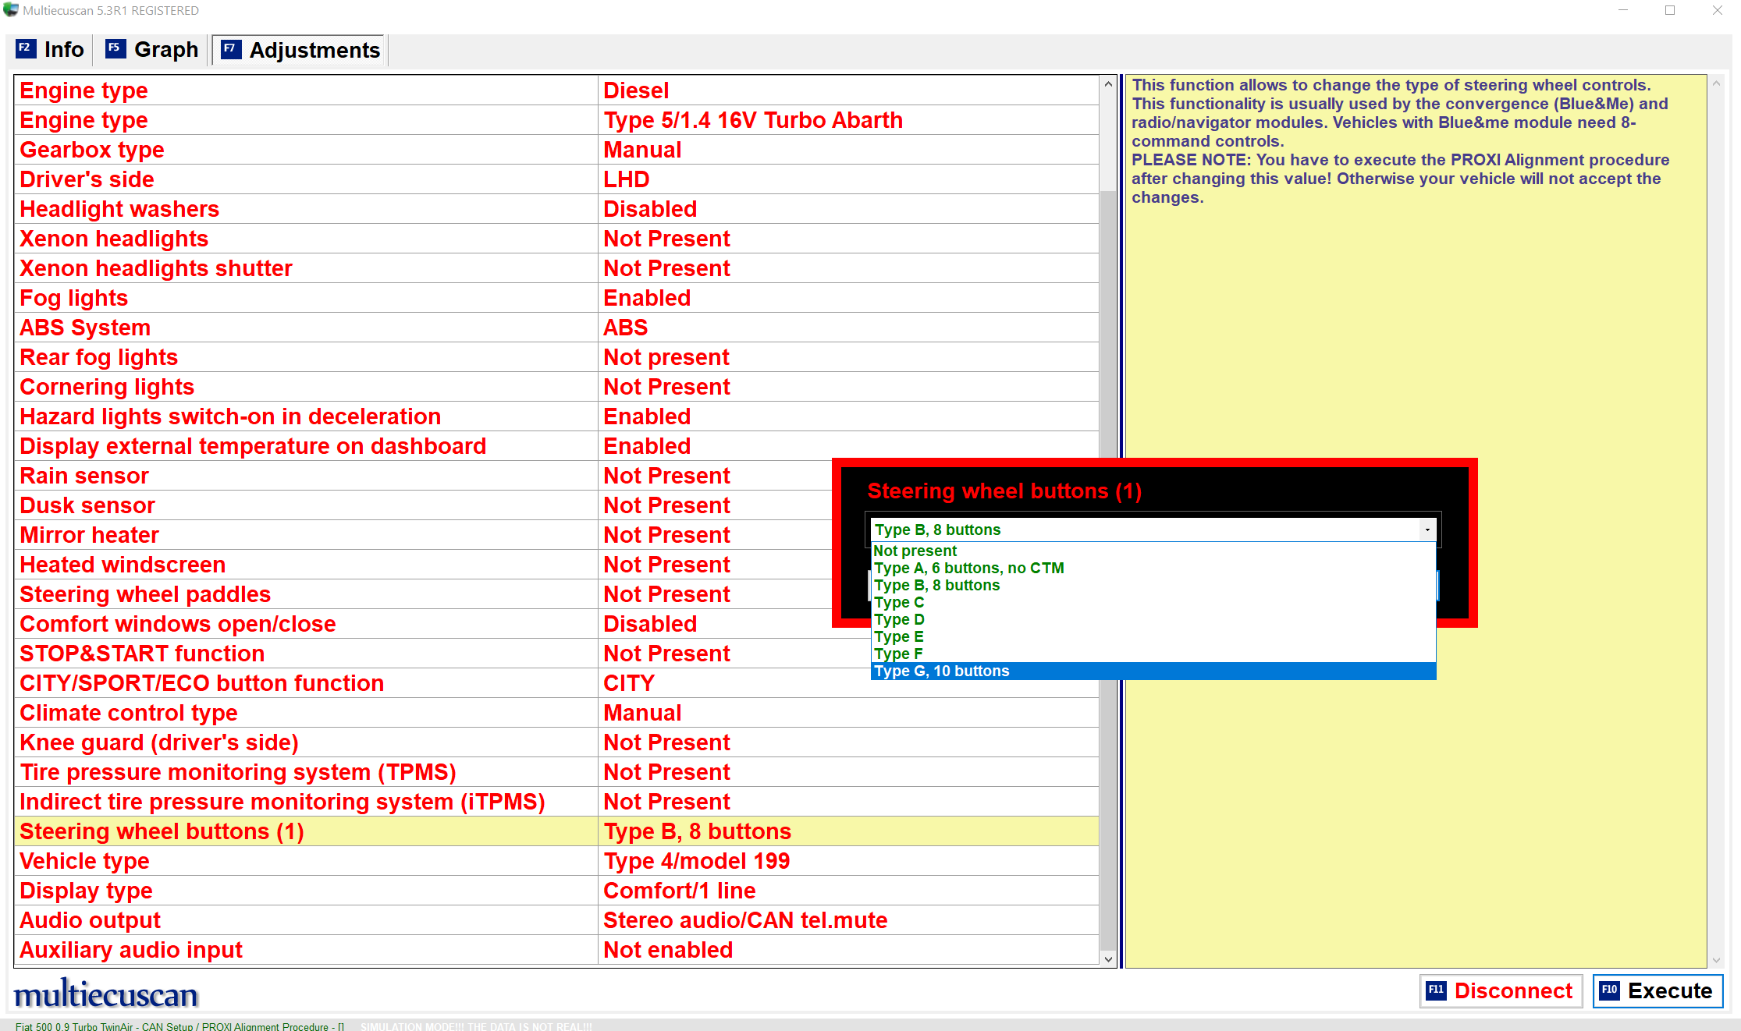1741x1031 pixels.
Task: Click 'Type 4/model 199' value cell
Action: tap(848, 861)
